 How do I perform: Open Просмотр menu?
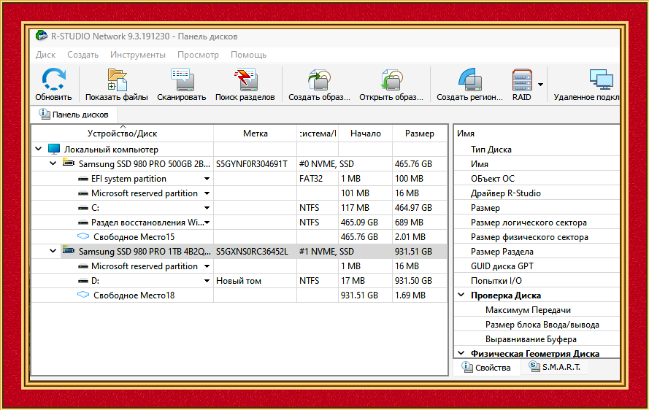pos(198,55)
